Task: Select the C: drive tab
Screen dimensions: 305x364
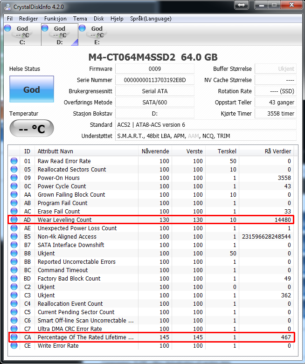Action: pos(22,35)
